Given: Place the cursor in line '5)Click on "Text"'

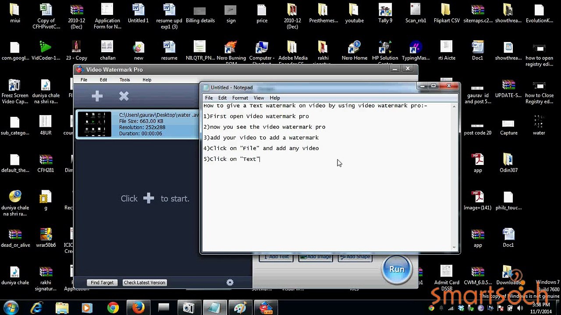Looking at the screenshot, I should point(232,159).
